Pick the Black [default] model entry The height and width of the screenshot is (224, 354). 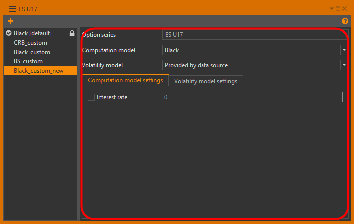coord(33,33)
